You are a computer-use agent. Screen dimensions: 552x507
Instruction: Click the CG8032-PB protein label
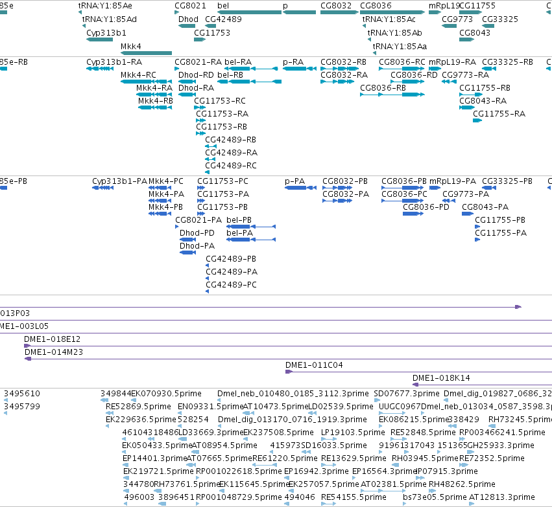345,181
